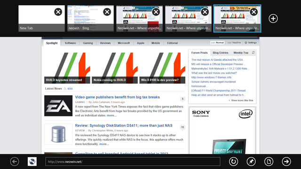The image size is (301, 169).
Task: Click the Neowin site favicon
Action: pyautogui.click(x=32, y=161)
